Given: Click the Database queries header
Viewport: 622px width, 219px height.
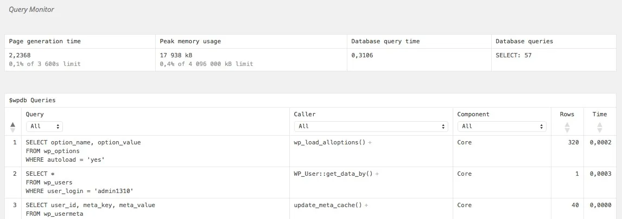Looking at the screenshot, I should tap(524, 41).
